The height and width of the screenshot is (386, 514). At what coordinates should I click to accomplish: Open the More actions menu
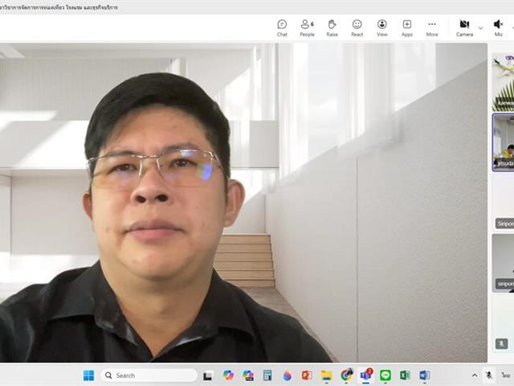coord(432,28)
